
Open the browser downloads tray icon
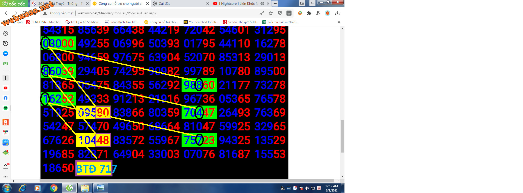coord(337,13)
